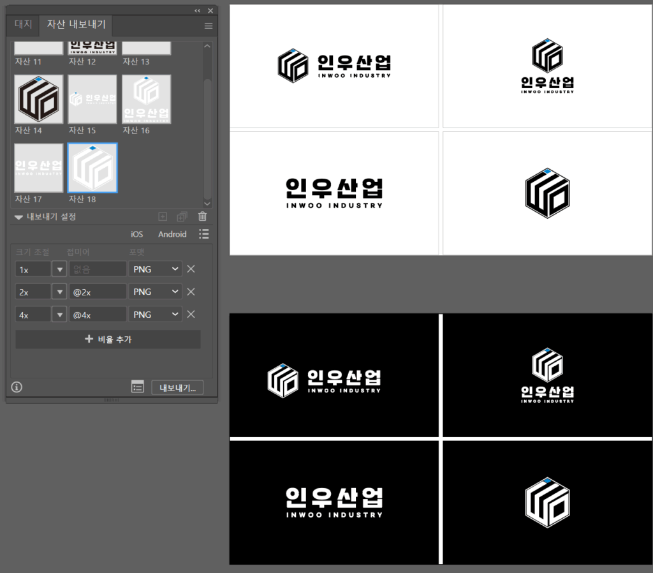
Task: Click the 자산 18 name label
Action: (x=82, y=199)
